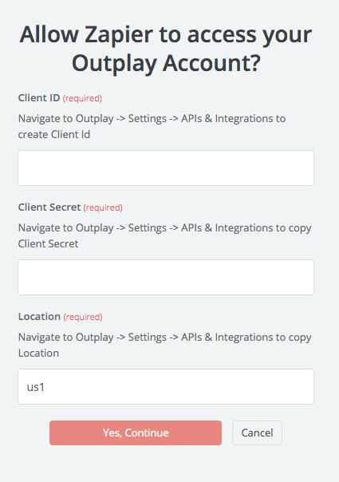Click the Outplay Account? heading line
The image size is (339, 482).
tap(166, 63)
